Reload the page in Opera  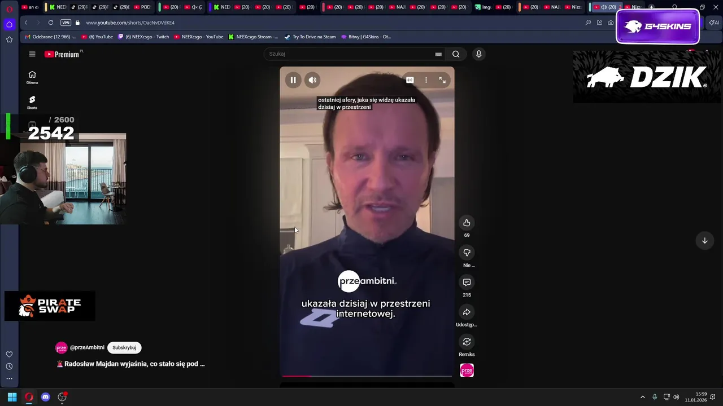tap(51, 23)
